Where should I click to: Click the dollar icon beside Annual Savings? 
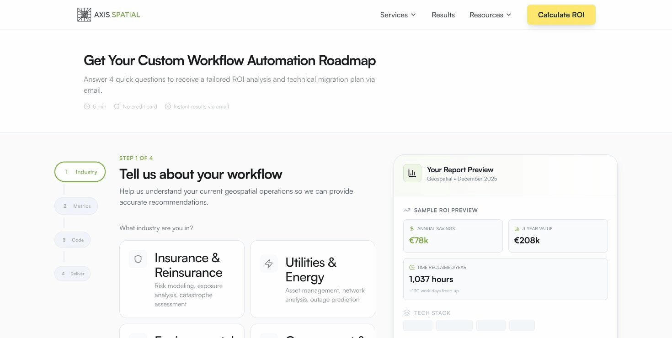tap(412, 228)
